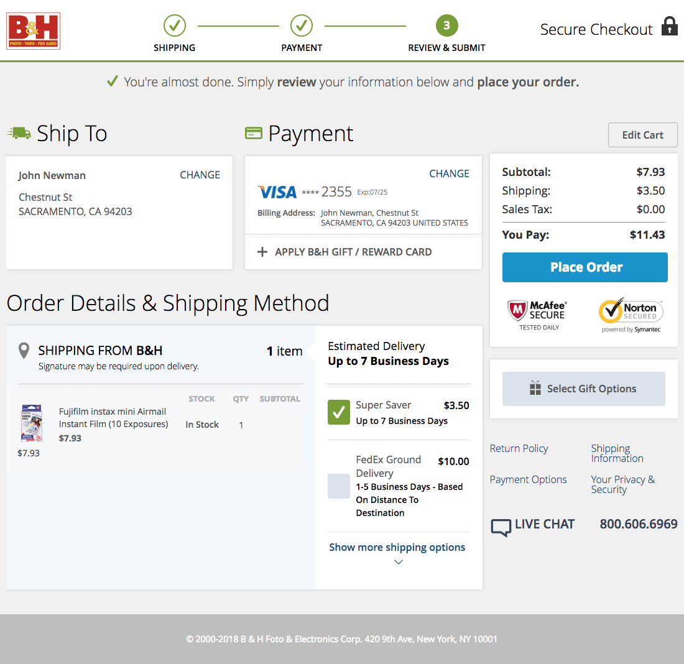The height and width of the screenshot is (664, 684).
Task: Click the lock icon next to Secure Checkout
Action: click(669, 27)
